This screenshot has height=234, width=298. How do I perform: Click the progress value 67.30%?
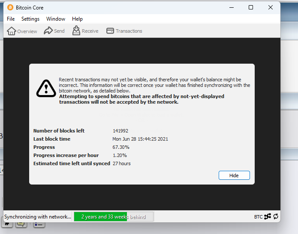121,147
